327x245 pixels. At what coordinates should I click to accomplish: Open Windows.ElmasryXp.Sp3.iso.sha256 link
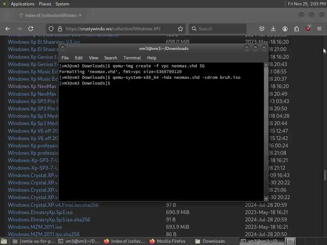[x=49, y=219]
